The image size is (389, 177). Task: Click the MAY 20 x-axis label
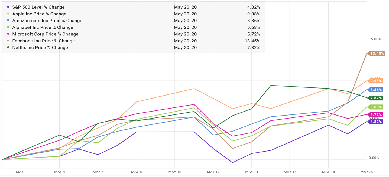[367, 172]
